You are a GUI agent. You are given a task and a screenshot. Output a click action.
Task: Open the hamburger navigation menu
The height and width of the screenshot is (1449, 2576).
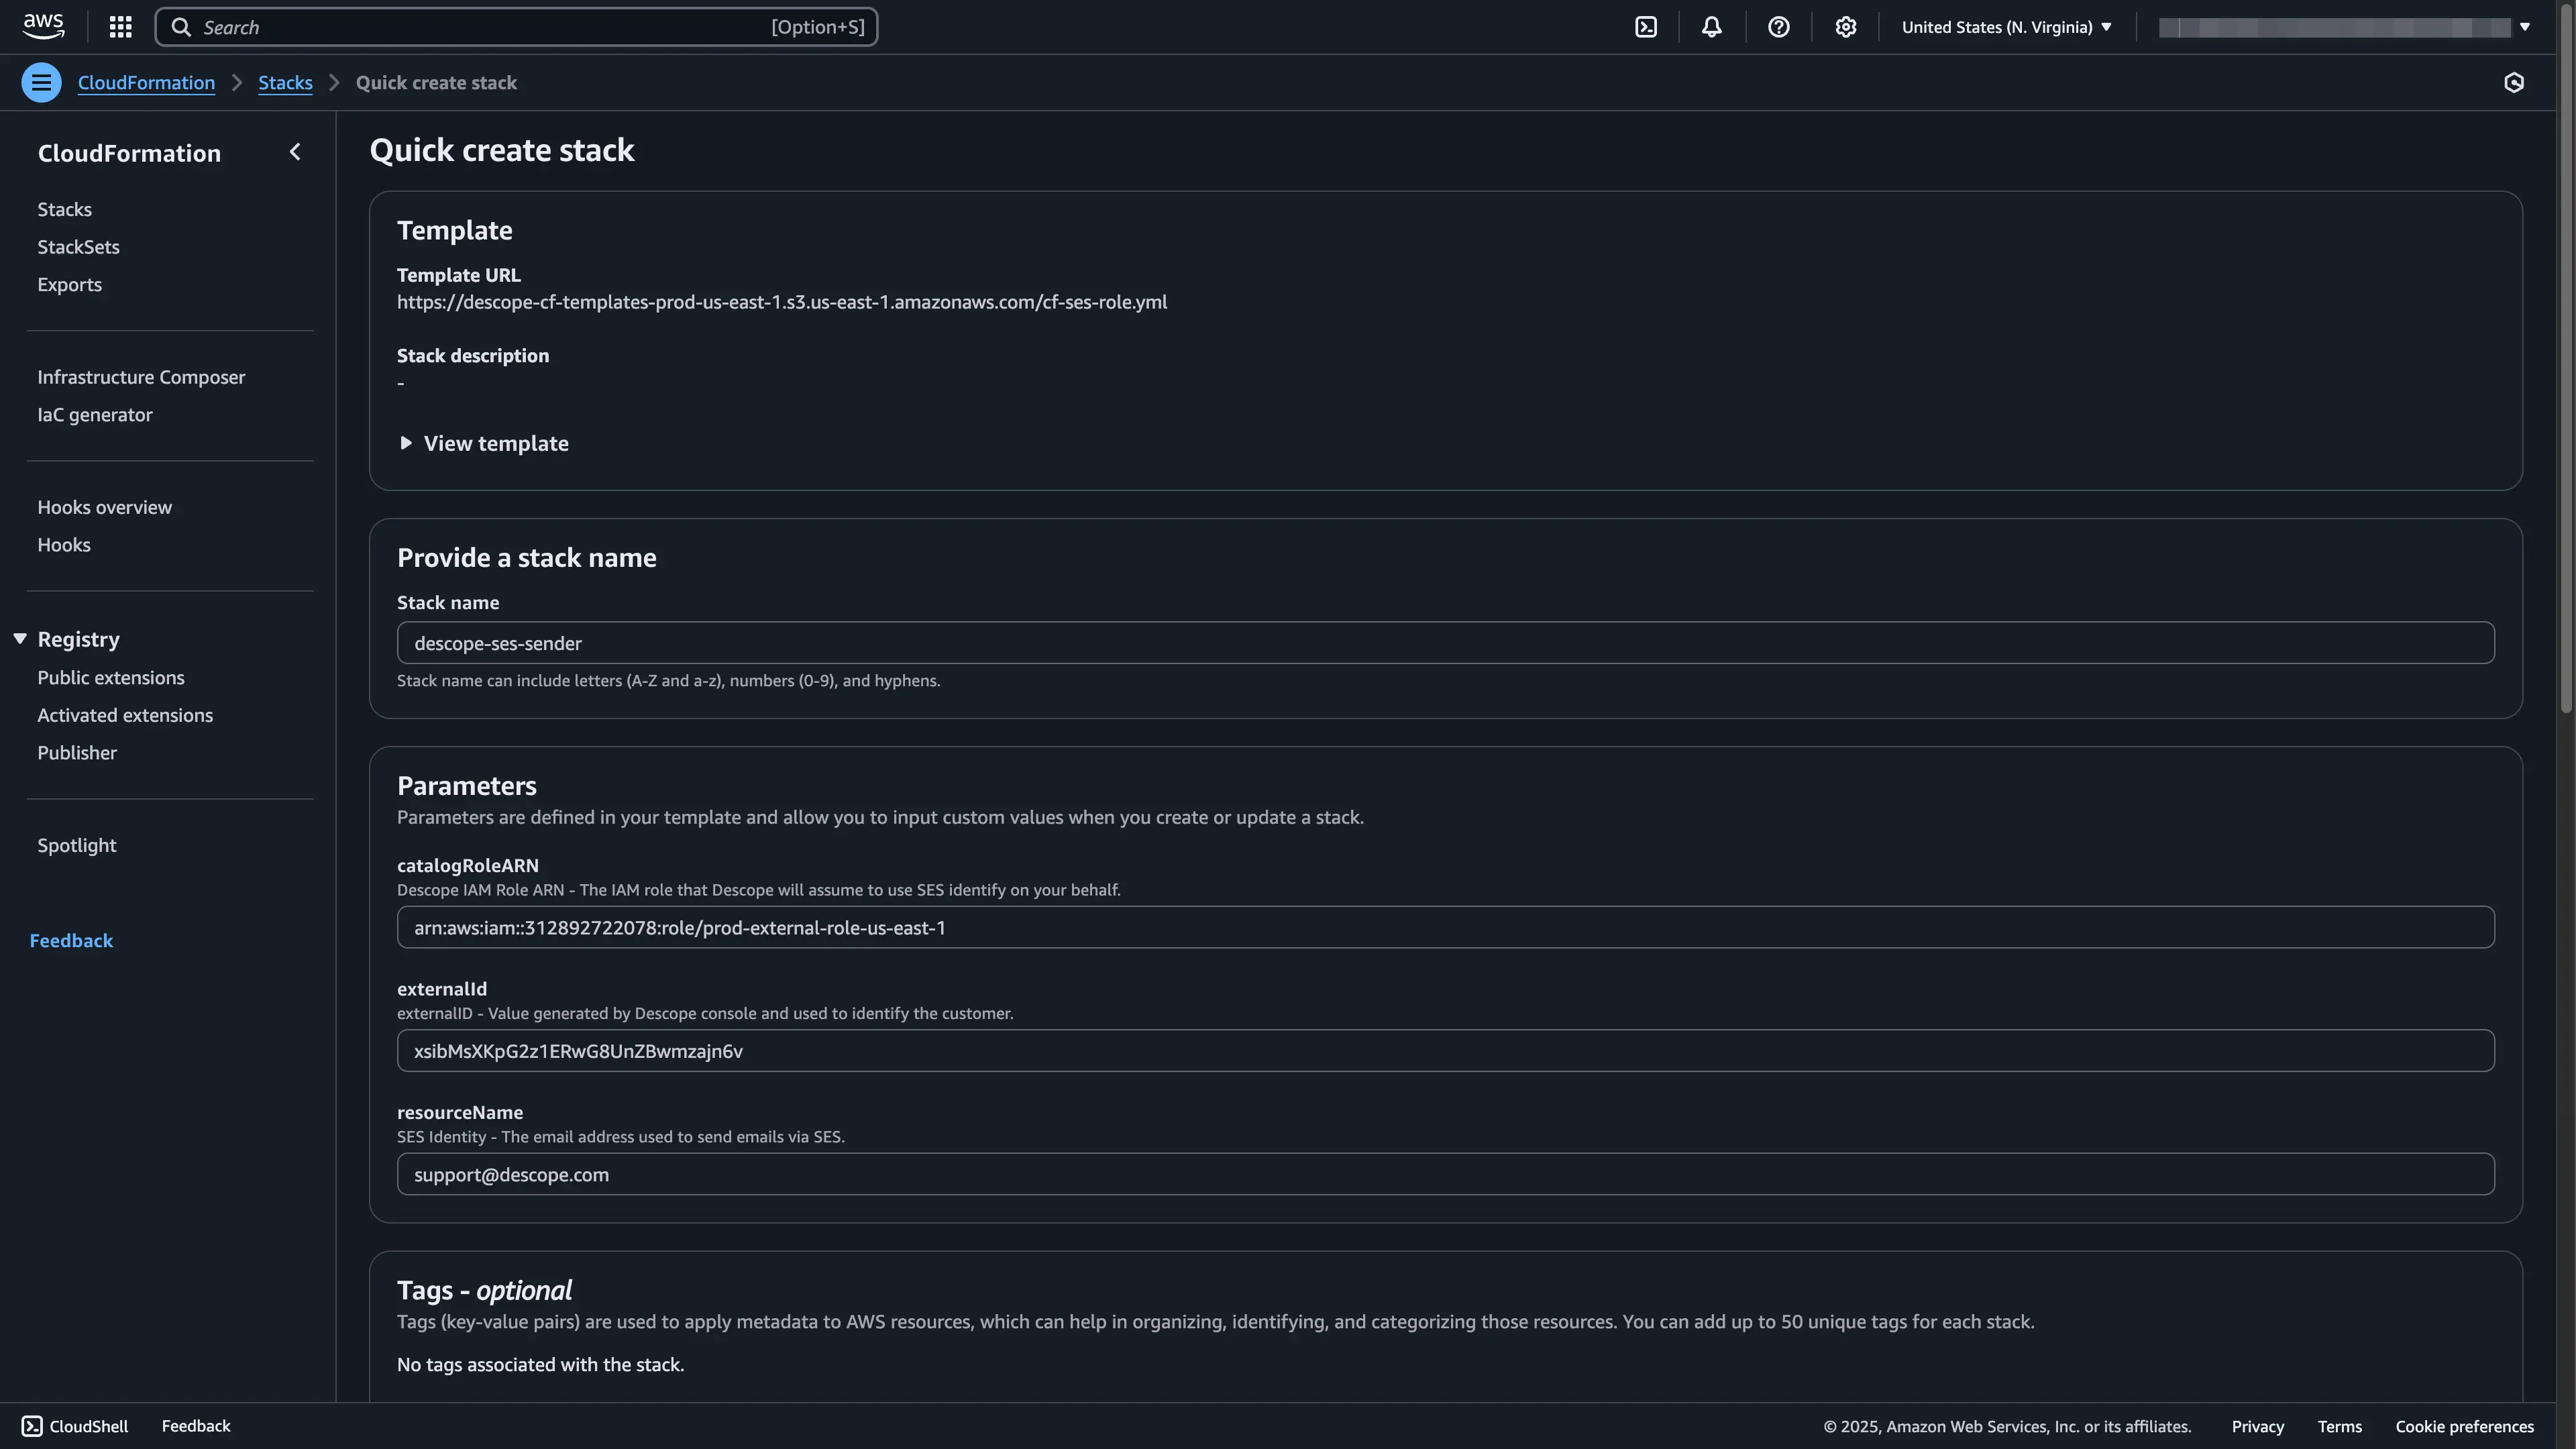tap(41, 82)
